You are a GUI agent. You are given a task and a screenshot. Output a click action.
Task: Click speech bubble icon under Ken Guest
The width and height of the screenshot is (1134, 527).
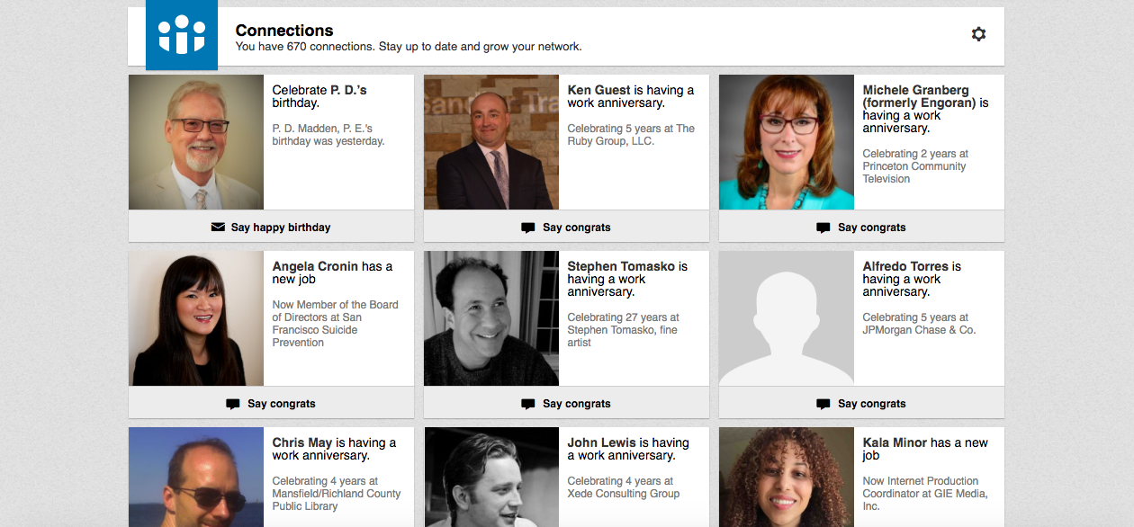[x=528, y=228]
